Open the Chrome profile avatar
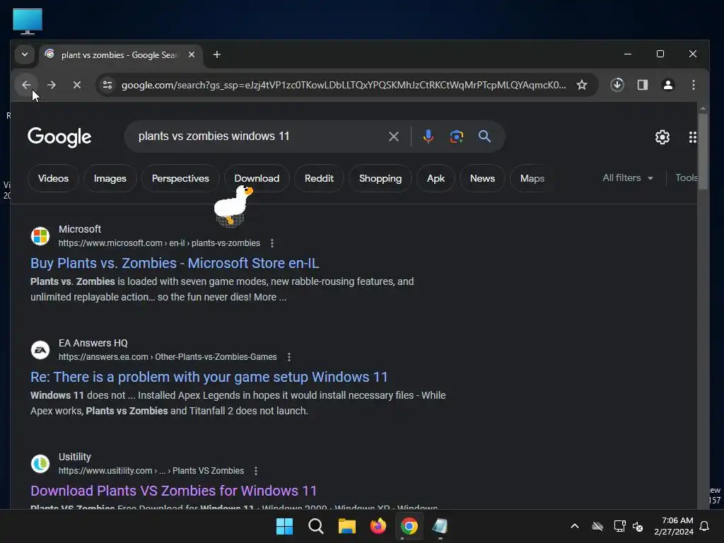Image resolution: width=724 pixels, height=543 pixels. (667, 85)
